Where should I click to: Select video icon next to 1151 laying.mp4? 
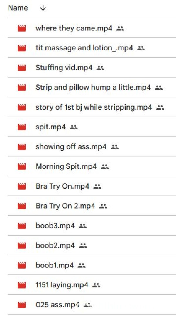pyautogui.click(x=22, y=285)
